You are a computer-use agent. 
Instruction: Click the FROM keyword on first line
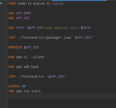click(12, 4)
